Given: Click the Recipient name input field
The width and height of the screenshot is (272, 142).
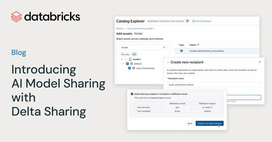Looking at the screenshot, I should 214,85.
